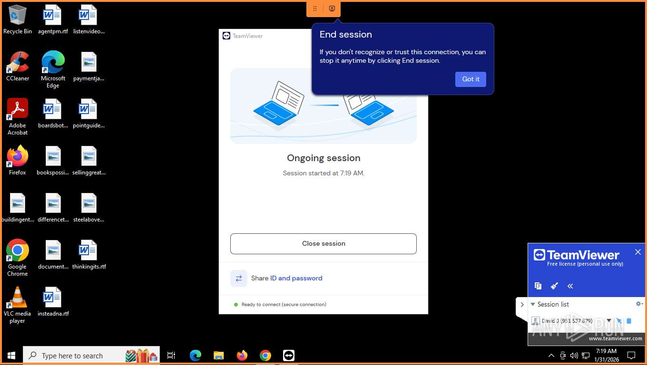The height and width of the screenshot is (365, 647).
Task: Show hidden tray icons chevron
Action: point(551,355)
